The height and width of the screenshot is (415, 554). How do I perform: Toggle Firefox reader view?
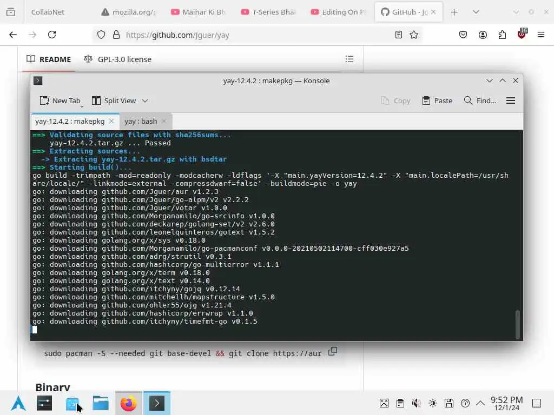coord(399,35)
